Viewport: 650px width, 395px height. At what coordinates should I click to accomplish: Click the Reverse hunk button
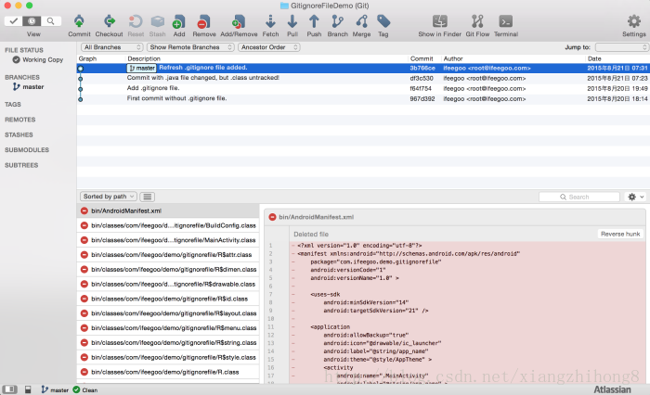click(x=620, y=234)
